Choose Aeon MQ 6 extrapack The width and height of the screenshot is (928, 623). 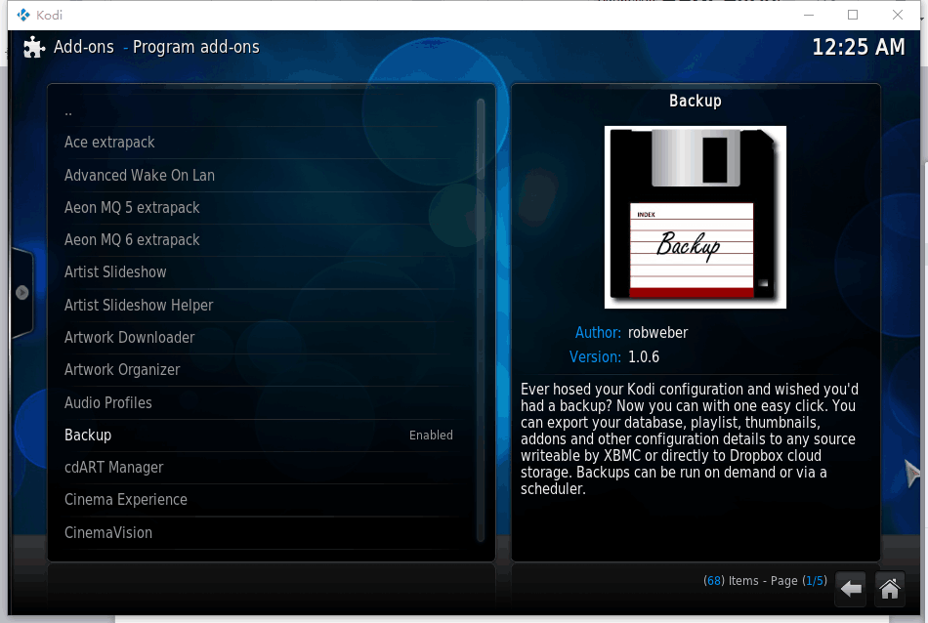132,239
